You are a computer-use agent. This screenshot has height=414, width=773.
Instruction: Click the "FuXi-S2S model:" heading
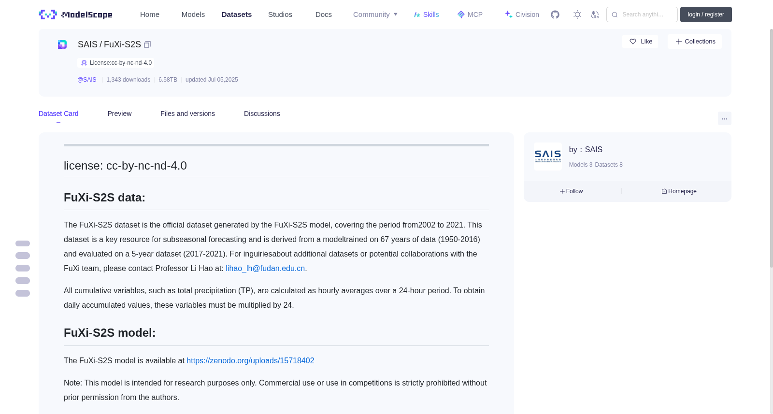[110, 333]
